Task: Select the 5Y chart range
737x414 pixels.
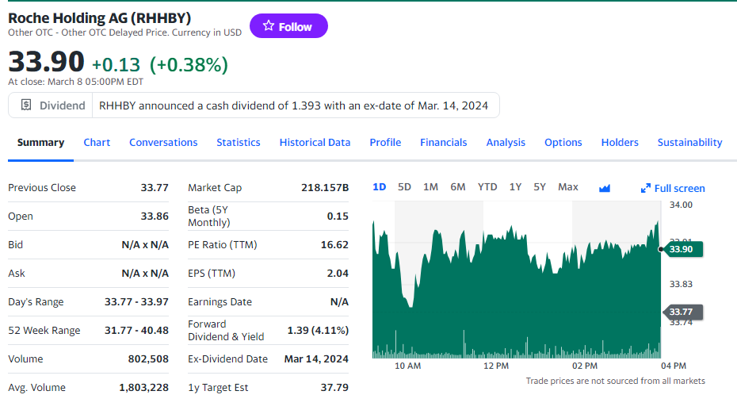Action: tap(540, 187)
